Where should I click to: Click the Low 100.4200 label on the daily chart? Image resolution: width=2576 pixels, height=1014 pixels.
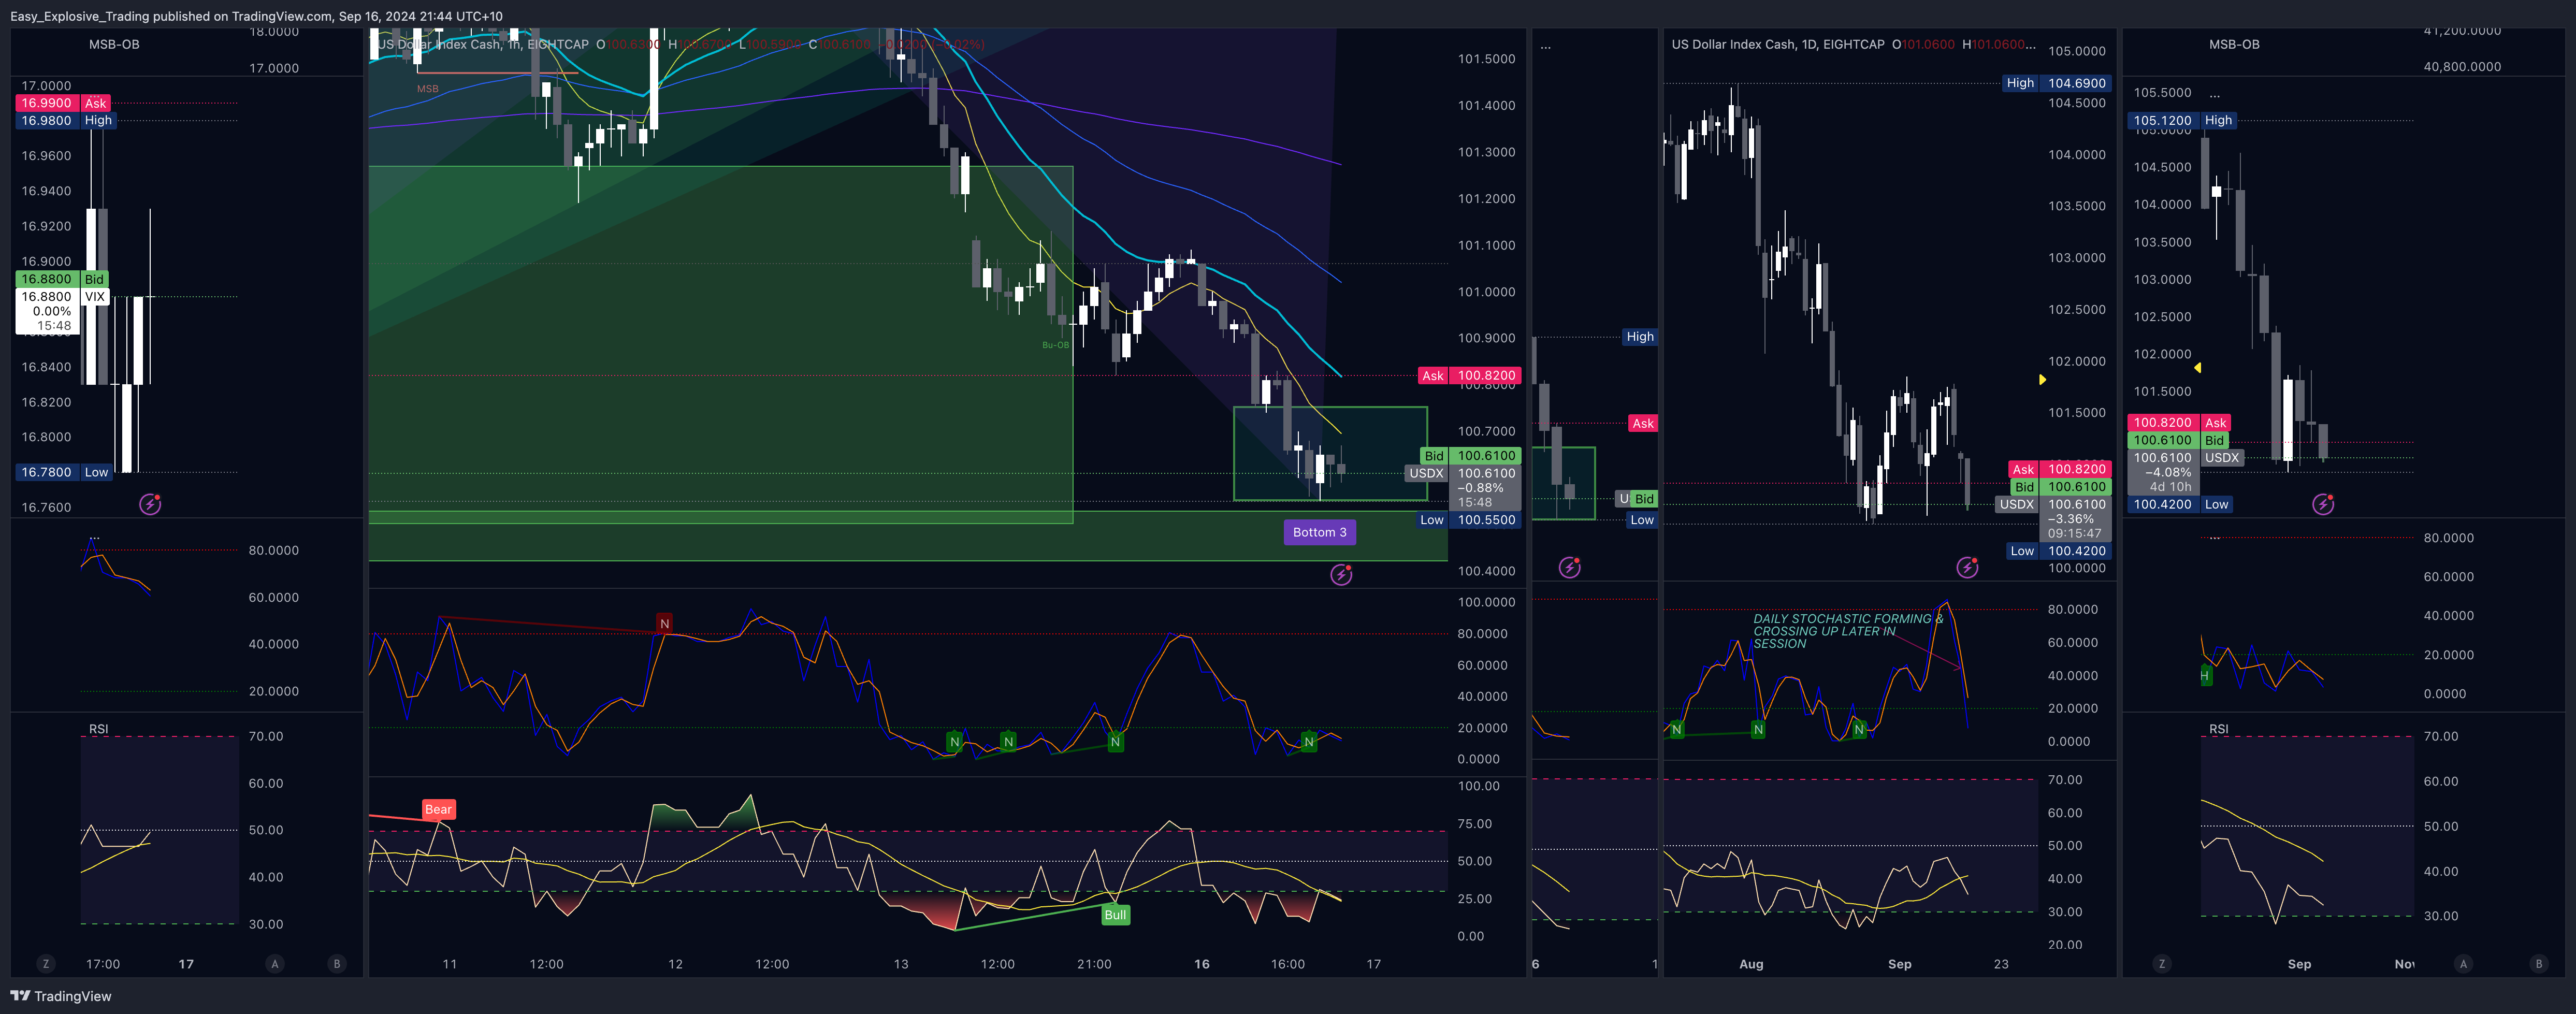pos(2059,551)
